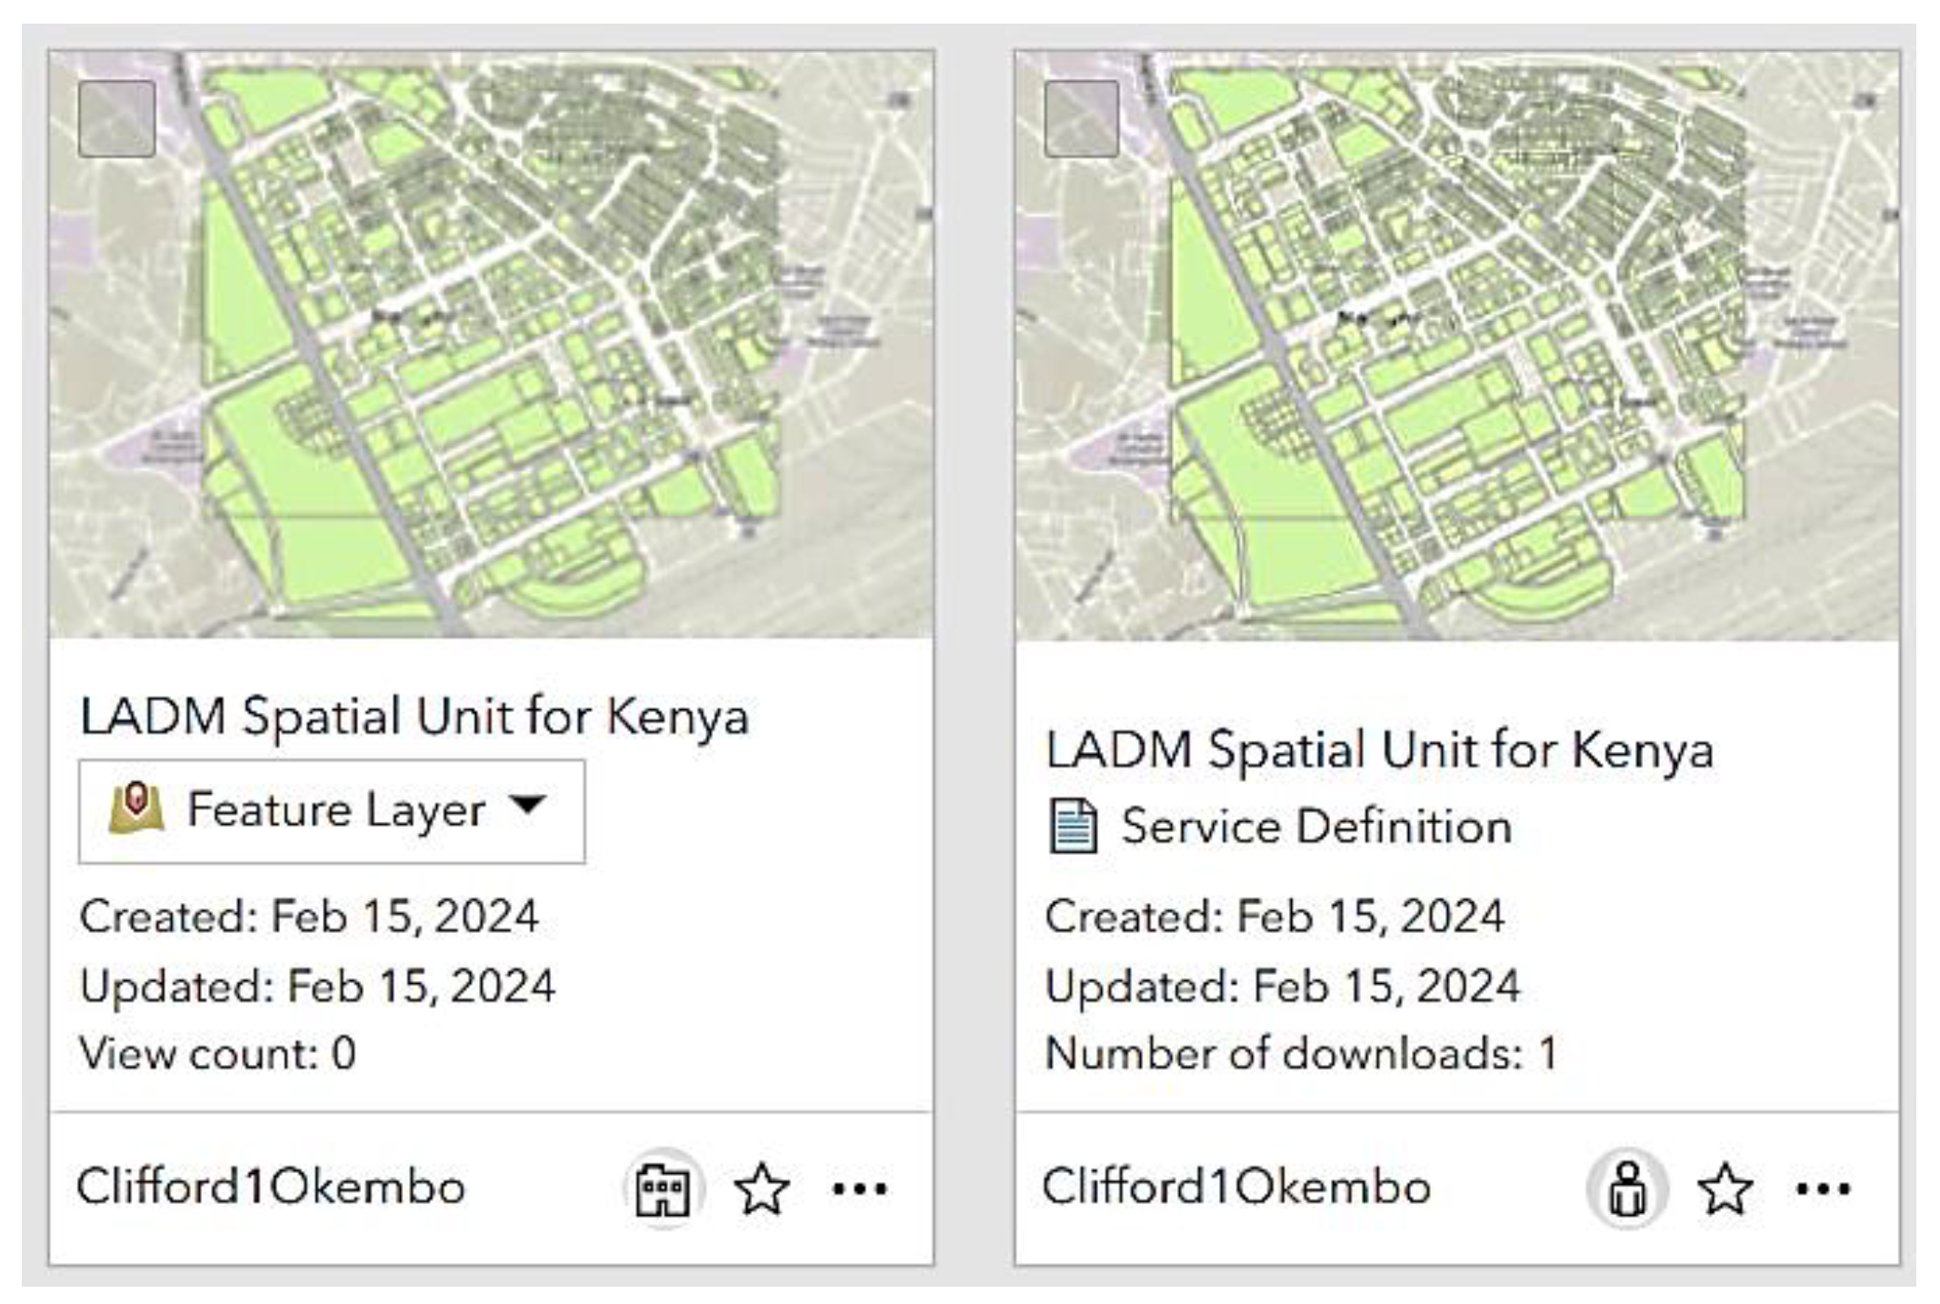Click the dropdown arrow beside Feature Layer
This screenshot has height=1304, width=1940.
pyautogui.click(x=528, y=805)
